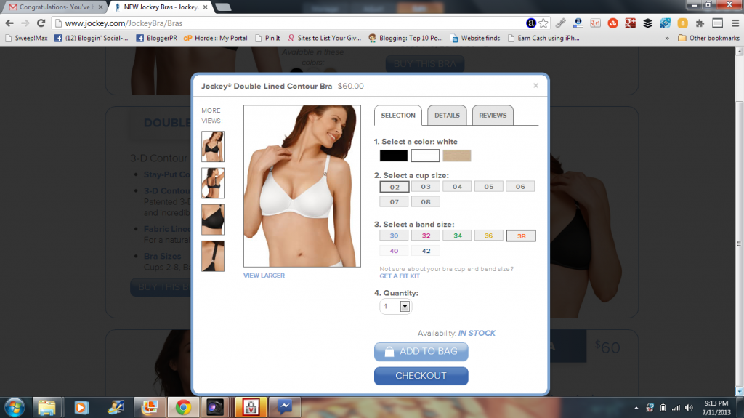
Task: Open the REVIEWS tab
Action: coord(493,116)
